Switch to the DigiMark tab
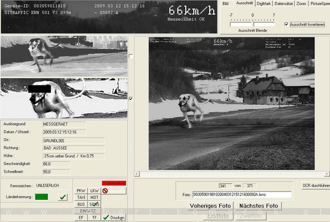 [264, 4]
